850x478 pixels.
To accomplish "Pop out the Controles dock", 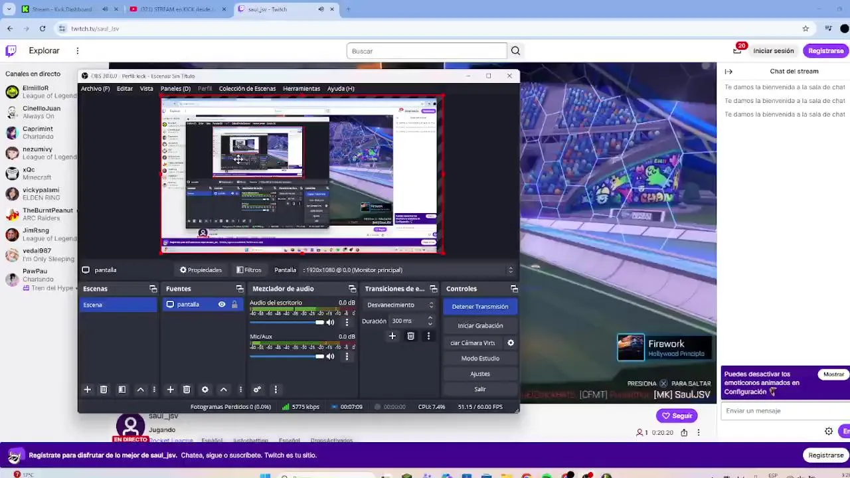I will pyautogui.click(x=514, y=289).
